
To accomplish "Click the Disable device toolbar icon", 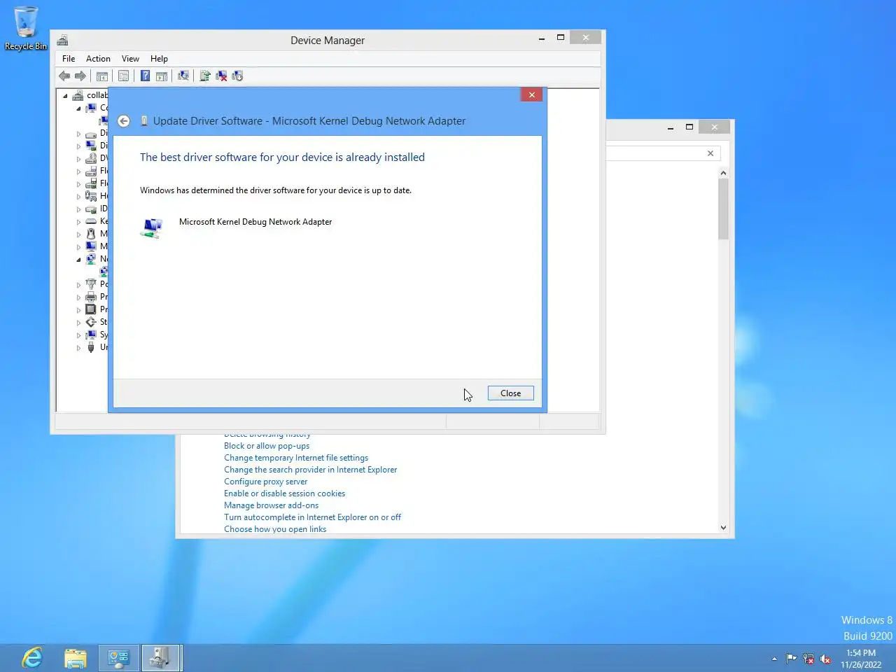I will [x=237, y=76].
